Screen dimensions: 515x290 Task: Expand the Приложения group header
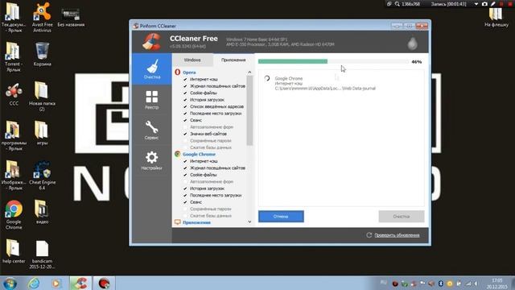196,222
